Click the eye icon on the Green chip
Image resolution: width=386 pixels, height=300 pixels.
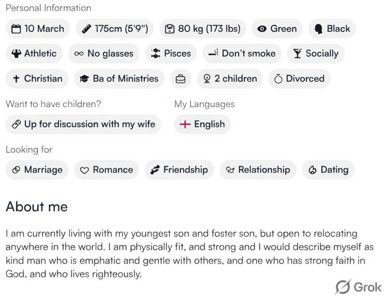point(262,29)
